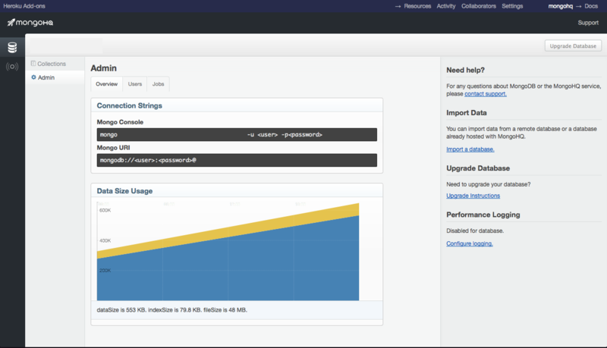Screen dimensions: 607x348
Task: Click the Configure logging link
Action: point(470,243)
